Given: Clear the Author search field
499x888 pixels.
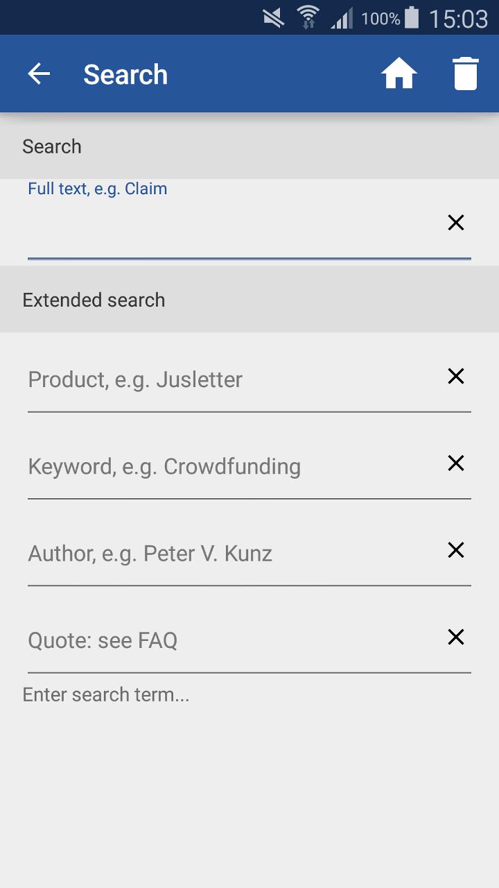Looking at the screenshot, I should [456, 550].
